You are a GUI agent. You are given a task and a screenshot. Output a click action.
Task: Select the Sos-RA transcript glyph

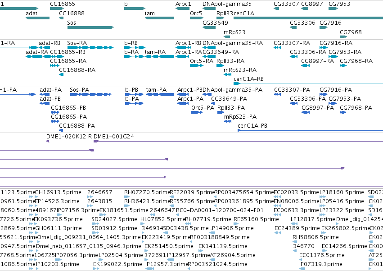(90, 48)
